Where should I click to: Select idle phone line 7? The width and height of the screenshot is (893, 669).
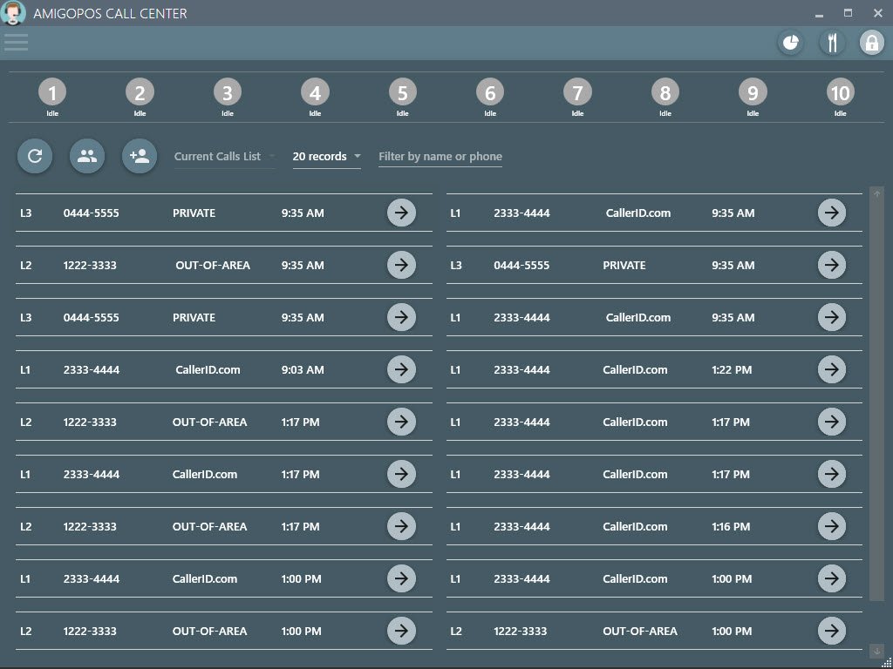pos(577,93)
